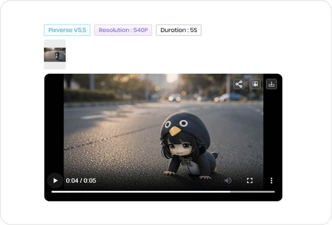Click the yellow beak on the penguin hood
The image size is (332, 225).
175,131
